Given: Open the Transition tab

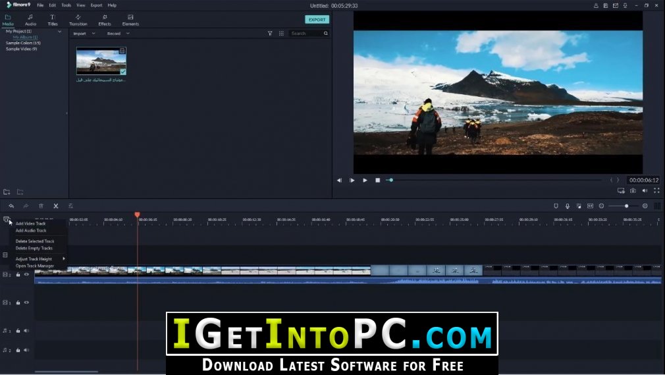Looking at the screenshot, I should point(78,20).
